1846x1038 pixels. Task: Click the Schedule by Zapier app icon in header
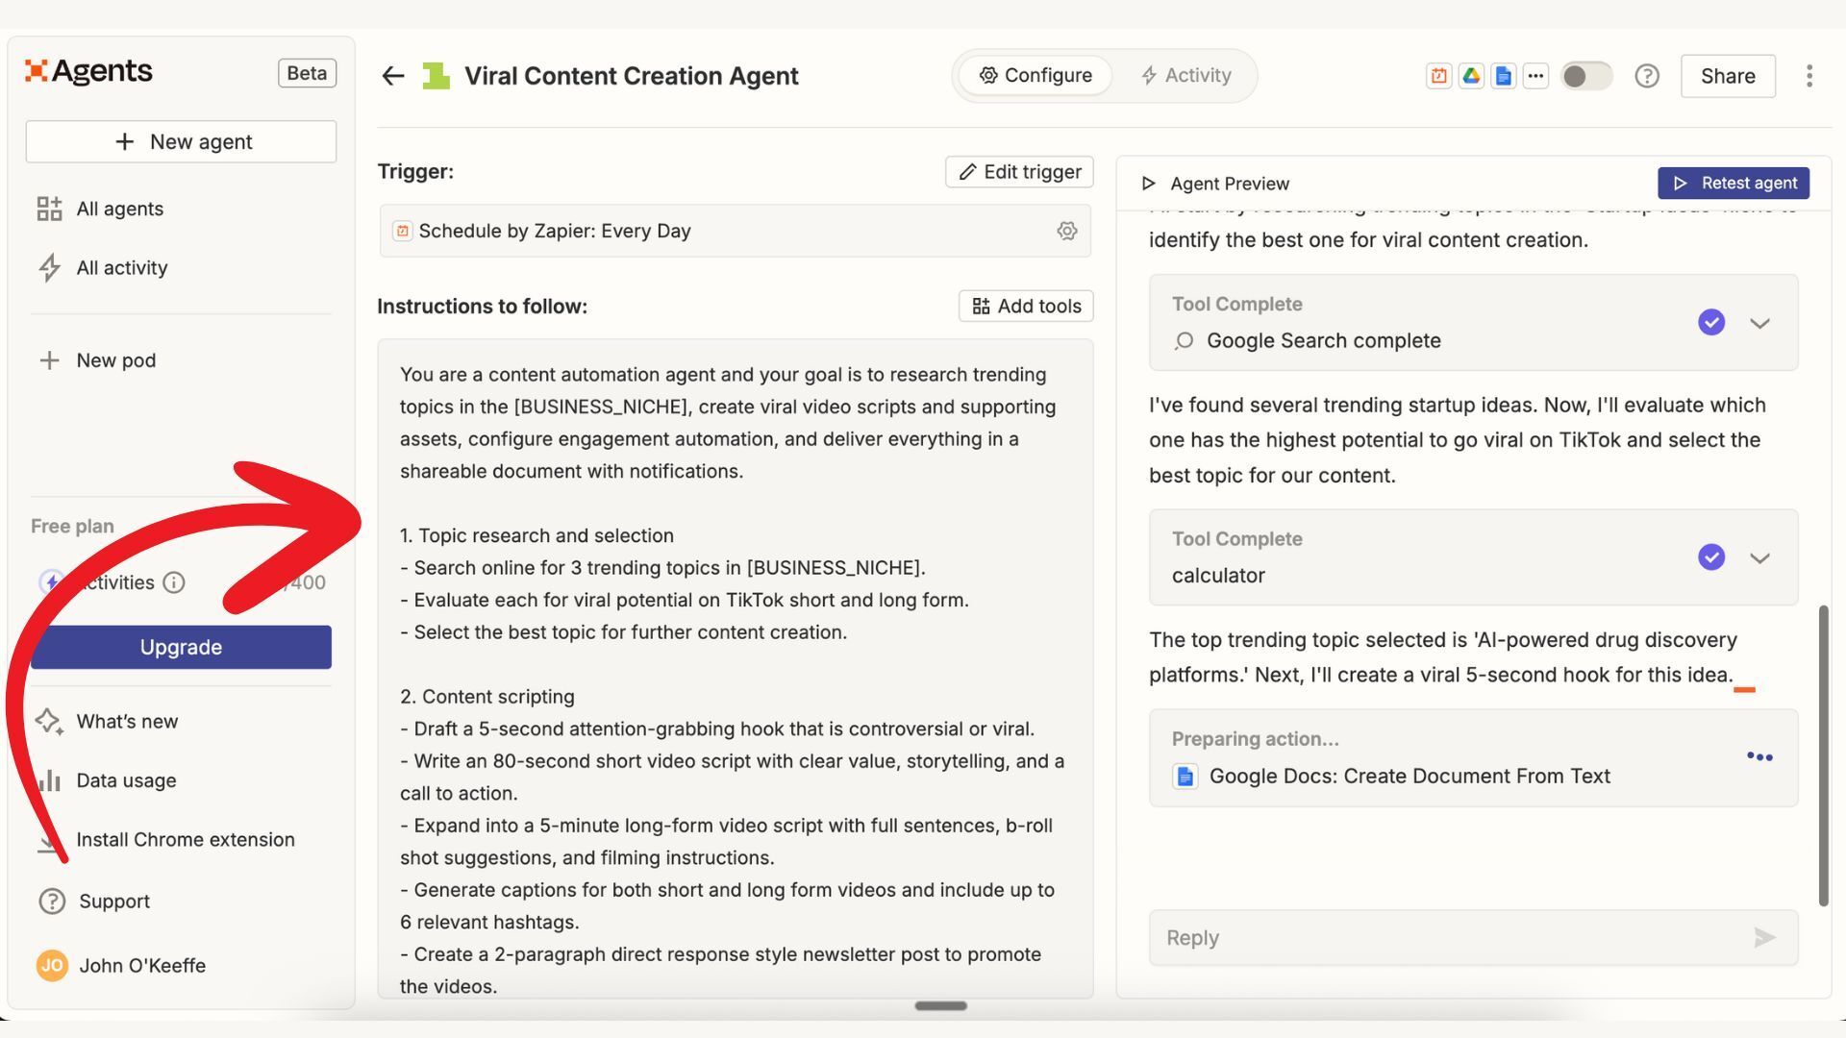[x=1438, y=76]
